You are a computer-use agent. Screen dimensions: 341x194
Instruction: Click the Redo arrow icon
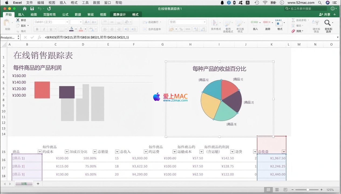point(49,9)
